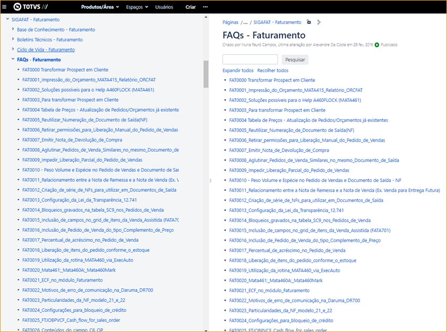Click Expandir todos link
This screenshot has height=332, width=447.
click(238, 71)
